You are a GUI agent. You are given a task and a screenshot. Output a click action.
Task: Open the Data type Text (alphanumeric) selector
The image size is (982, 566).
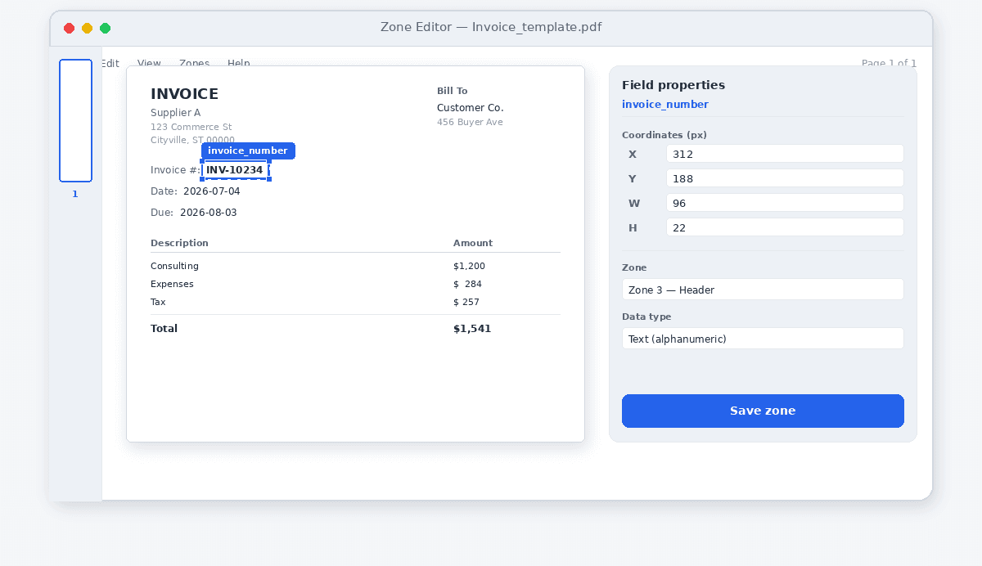click(763, 339)
